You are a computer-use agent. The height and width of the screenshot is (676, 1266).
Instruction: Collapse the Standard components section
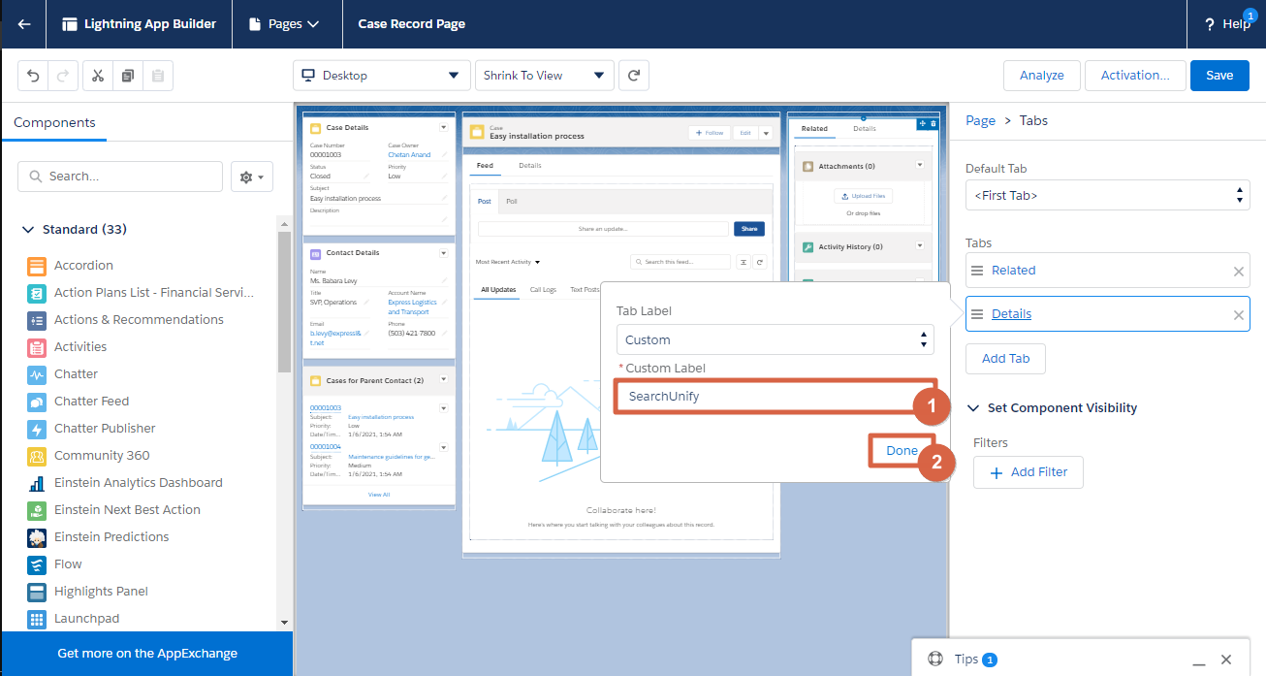[x=27, y=230]
